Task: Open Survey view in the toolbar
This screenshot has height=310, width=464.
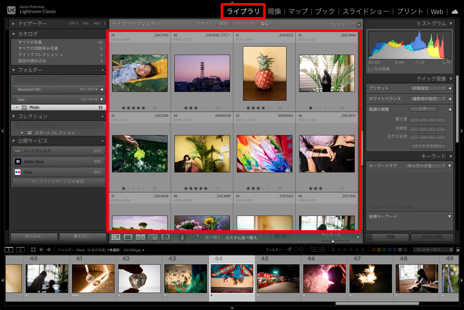Action: pos(153,237)
